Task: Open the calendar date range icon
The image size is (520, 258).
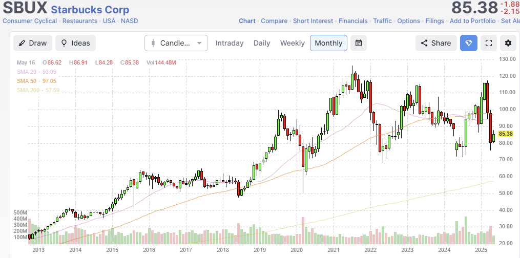Action: click(x=359, y=43)
